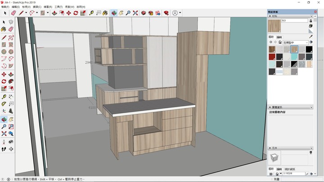Select the Scale tool in top toolbar
This screenshot has height=182, width=324.
point(83,13)
